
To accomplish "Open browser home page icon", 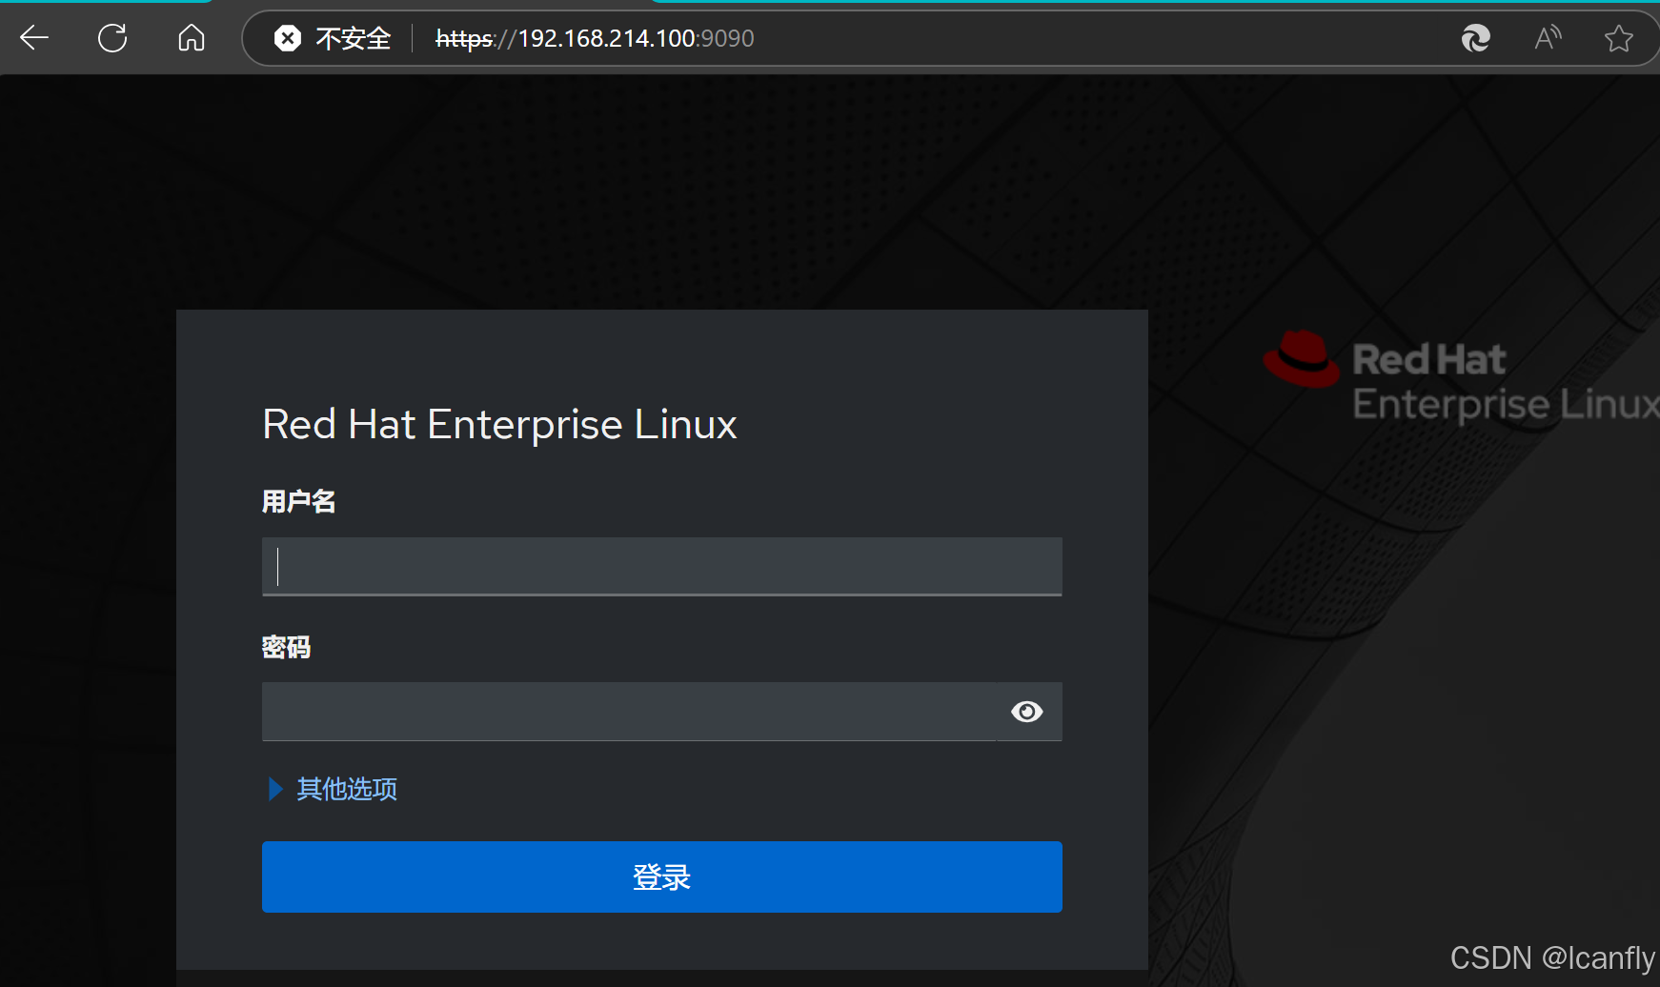I will [192, 38].
